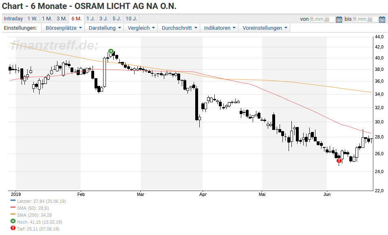Select the 5 J. time range tab

coord(117,19)
